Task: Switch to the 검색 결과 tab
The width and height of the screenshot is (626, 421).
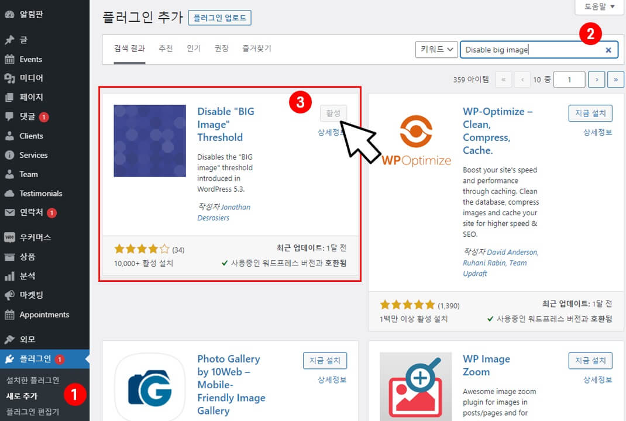Action: click(129, 49)
